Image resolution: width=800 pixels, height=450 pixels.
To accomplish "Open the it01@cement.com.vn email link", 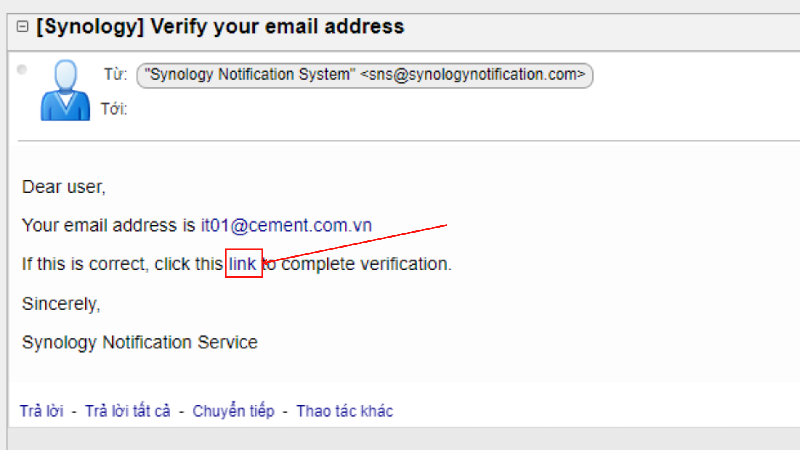I will tap(286, 225).
